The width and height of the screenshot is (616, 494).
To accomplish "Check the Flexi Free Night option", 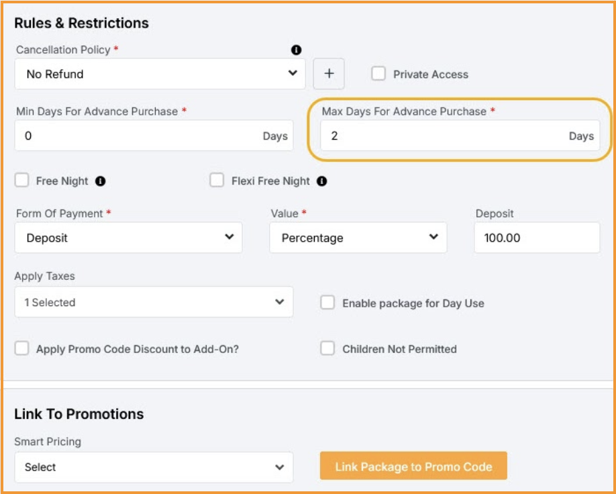I will pos(217,181).
